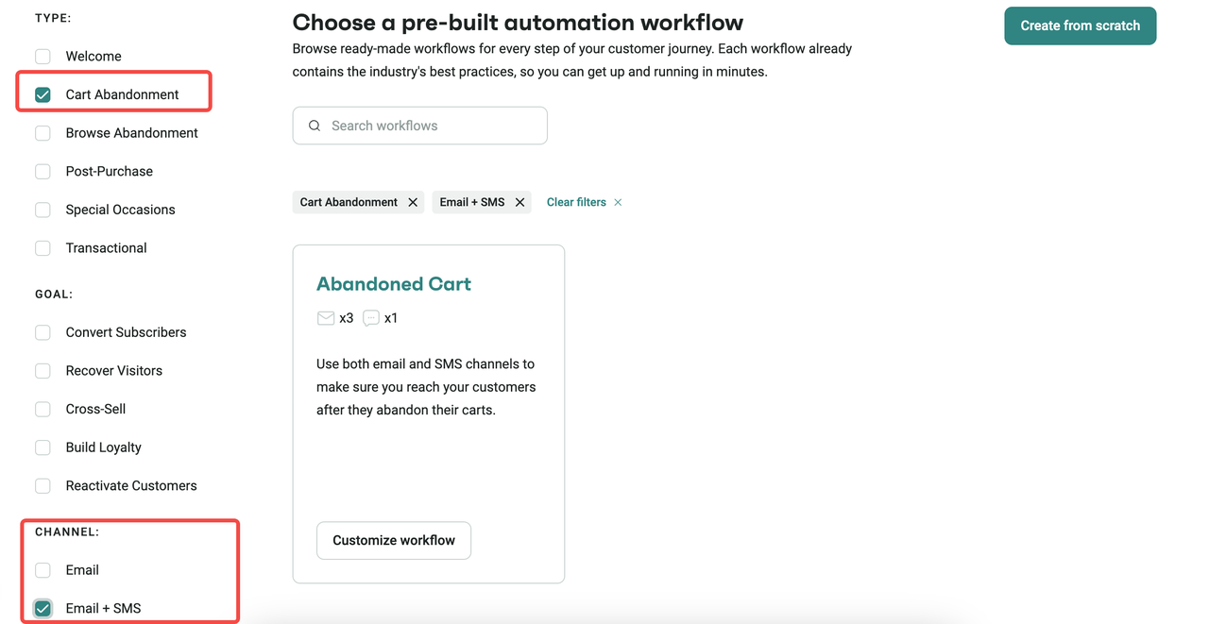The height and width of the screenshot is (624, 1209).
Task: Toggle the Transactional checkbox
Action: tap(43, 248)
